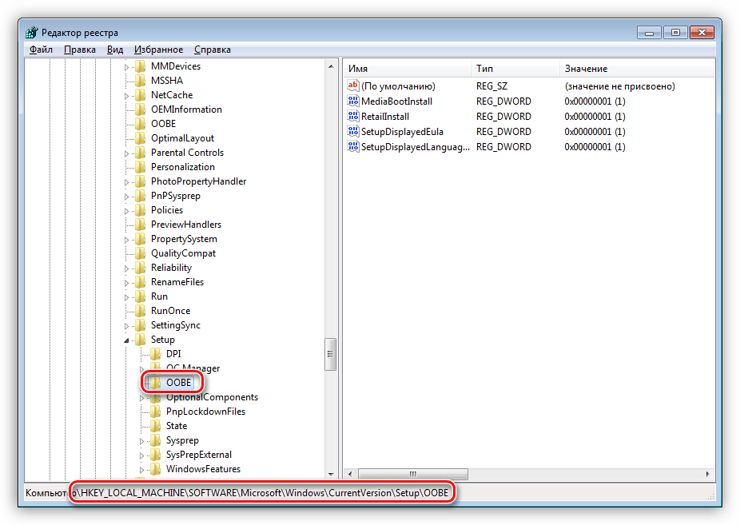Select the MediaBootInstall value name
This screenshot has height=525, width=740.
[x=396, y=101]
